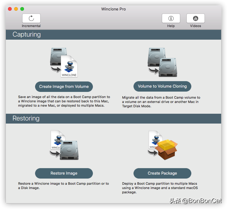The width and height of the screenshot is (227, 209).
Task: Choose the Restore Image button
Action: 64,173
